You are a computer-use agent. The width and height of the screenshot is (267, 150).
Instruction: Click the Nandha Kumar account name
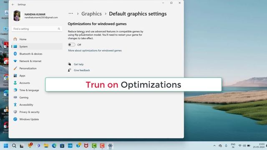[35, 15]
